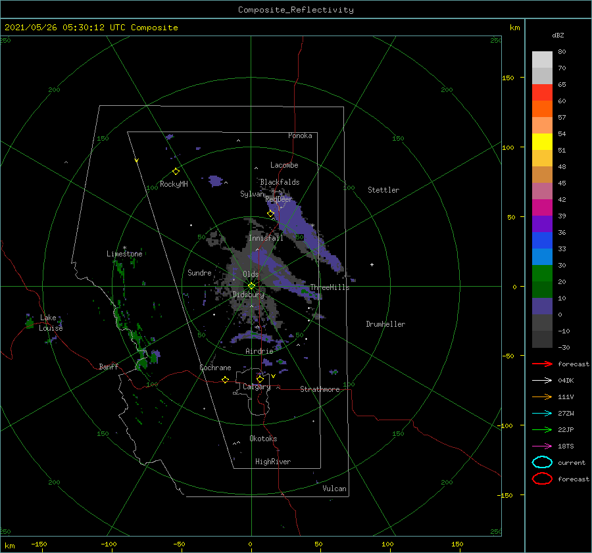This screenshot has height=553, width=592.
Task: Click the green echo cluster near Lake Louise
Action: tap(30, 323)
